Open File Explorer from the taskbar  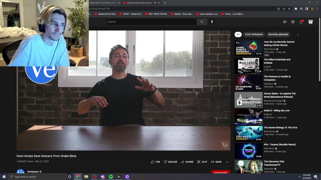pyautogui.click(x=86, y=176)
